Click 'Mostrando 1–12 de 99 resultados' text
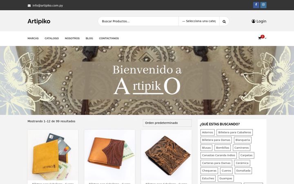 [x=51, y=121]
